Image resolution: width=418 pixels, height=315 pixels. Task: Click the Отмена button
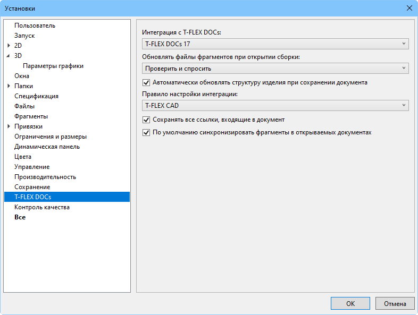click(x=395, y=303)
